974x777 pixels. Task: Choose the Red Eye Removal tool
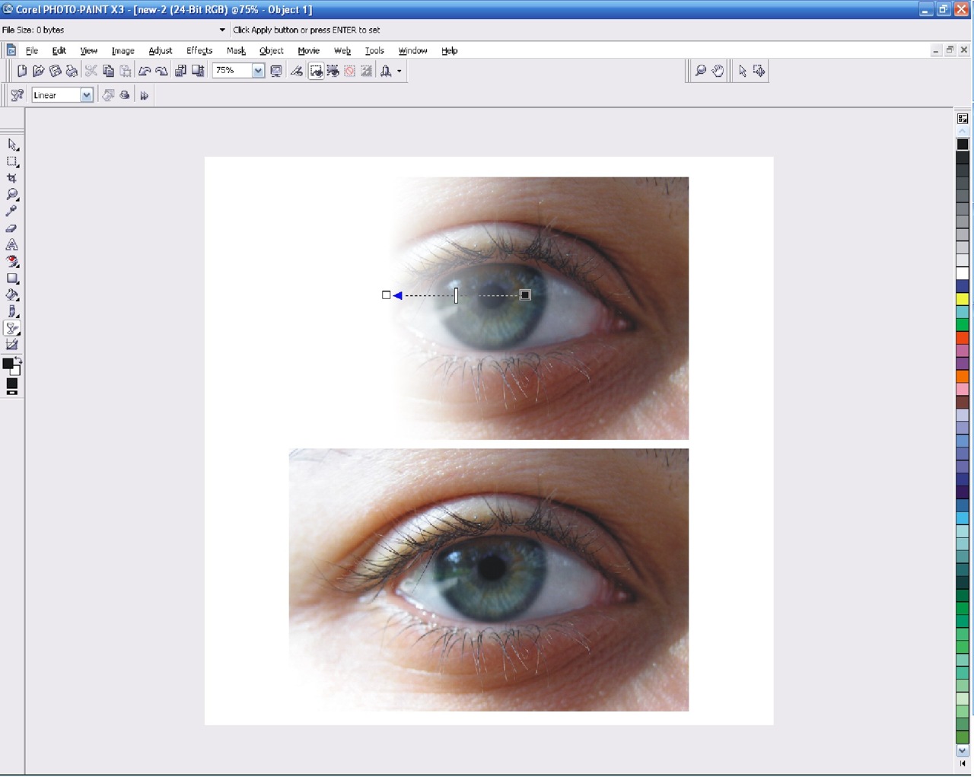12,262
